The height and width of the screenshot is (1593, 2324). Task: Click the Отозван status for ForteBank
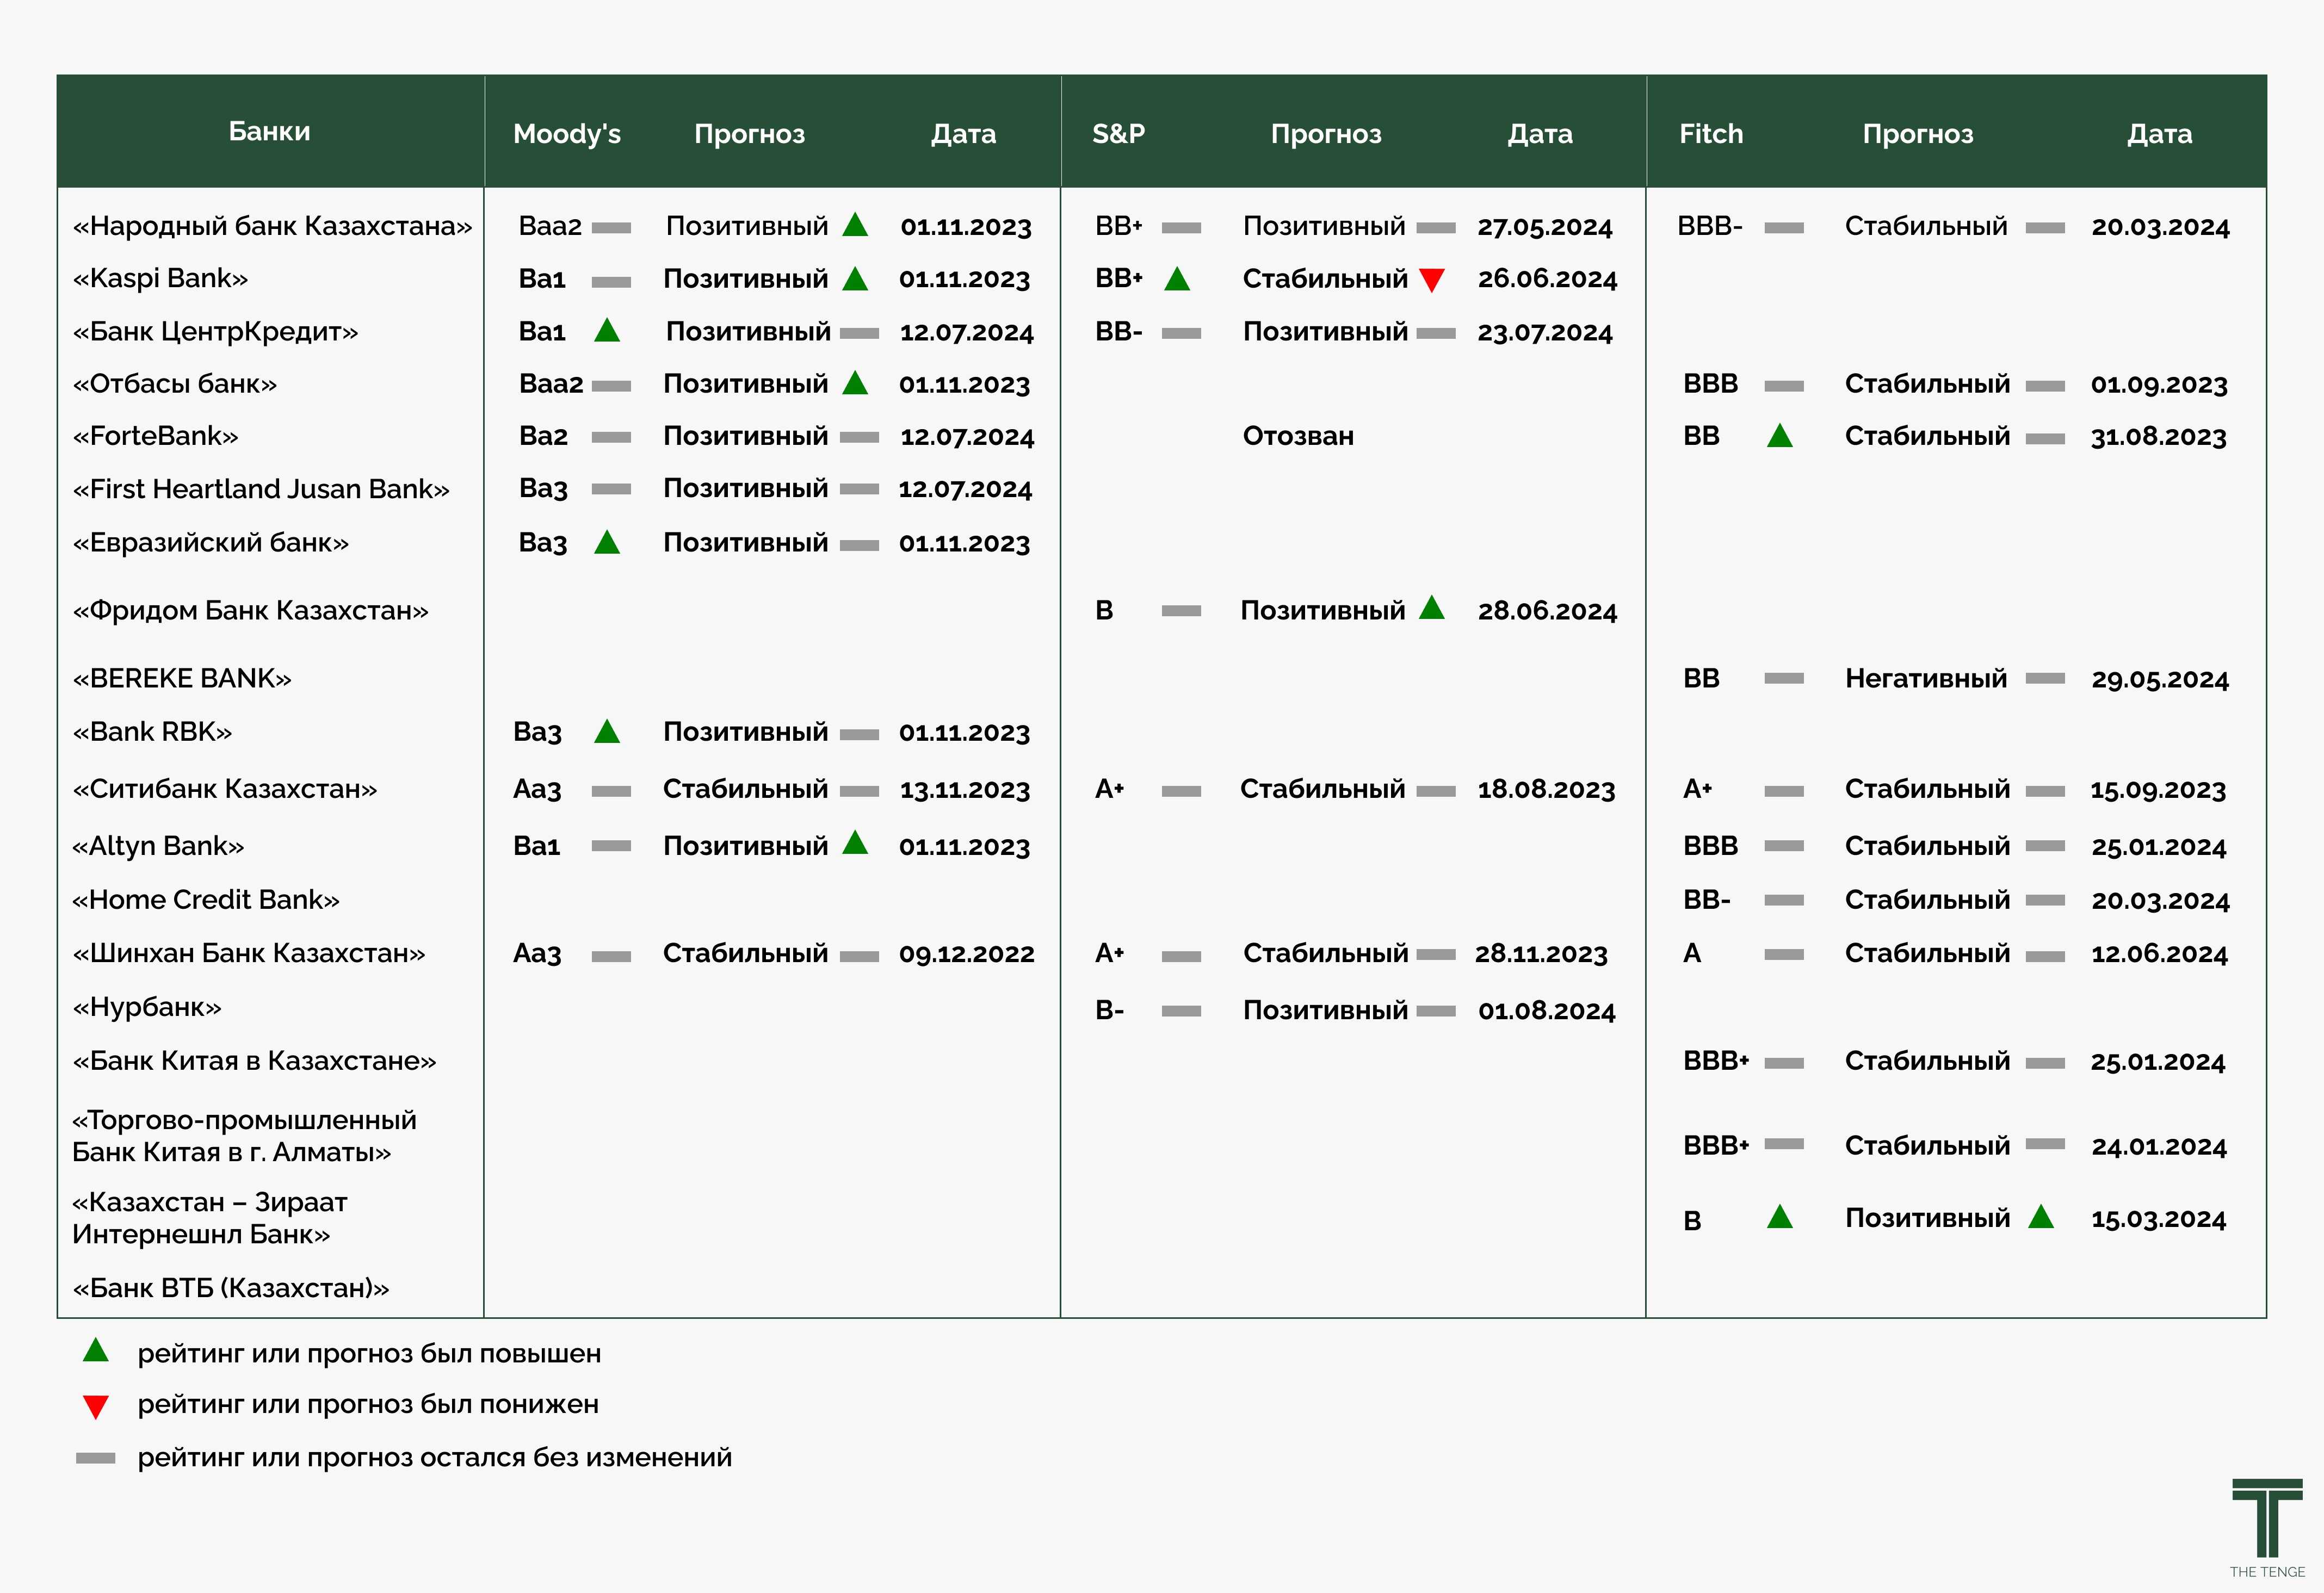click(1298, 436)
